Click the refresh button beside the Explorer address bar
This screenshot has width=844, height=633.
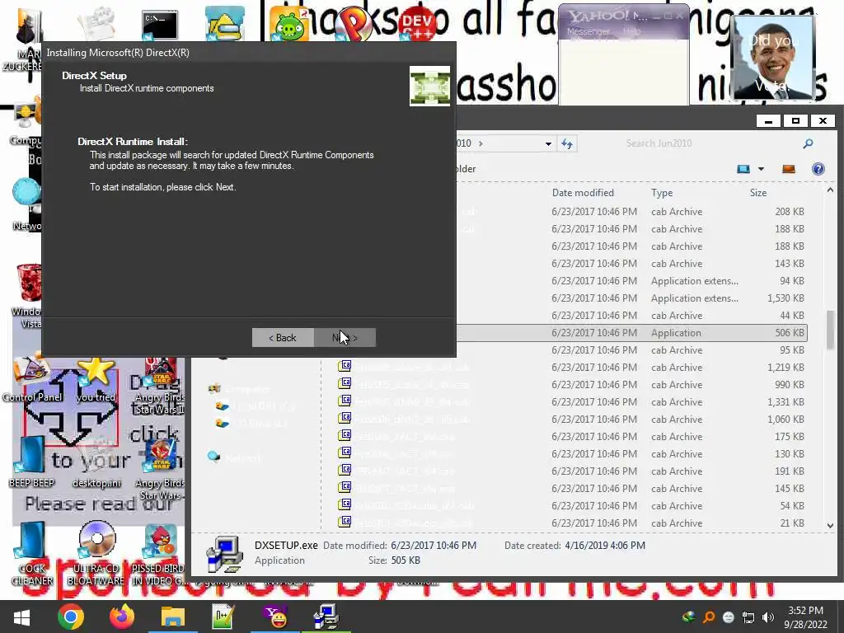pyautogui.click(x=567, y=143)
